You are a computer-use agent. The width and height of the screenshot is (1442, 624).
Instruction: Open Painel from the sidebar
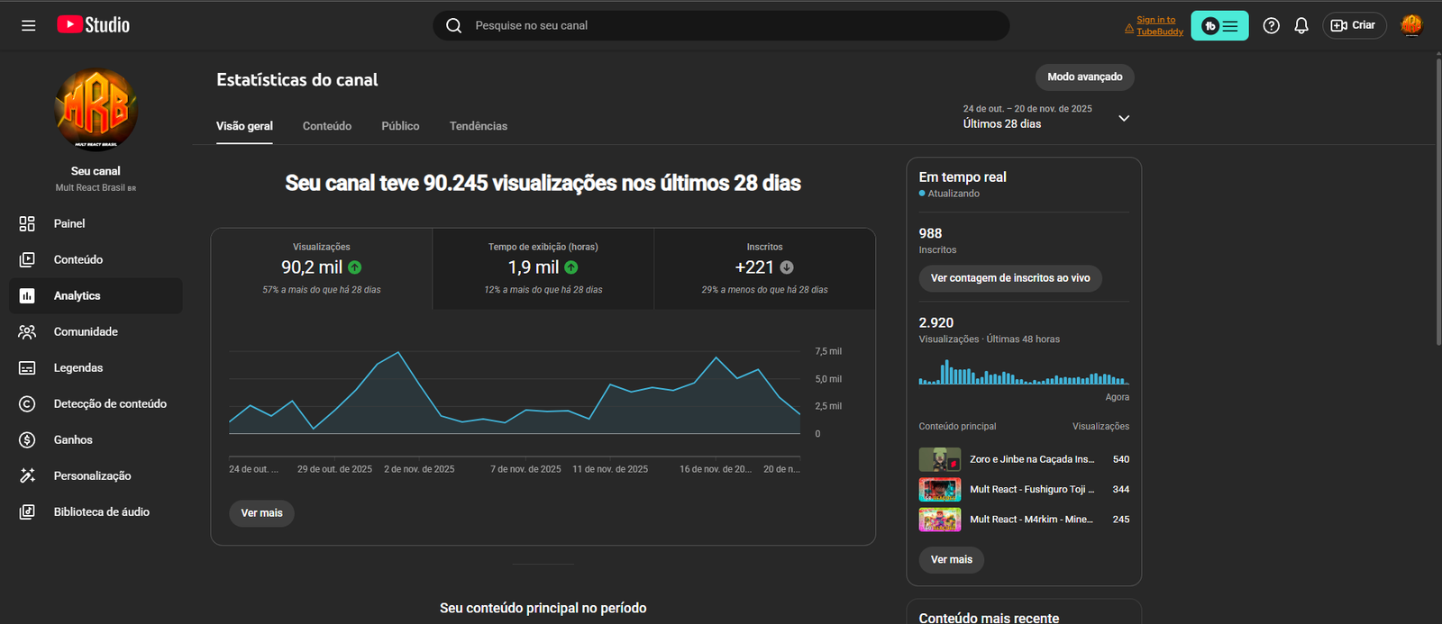69,224
